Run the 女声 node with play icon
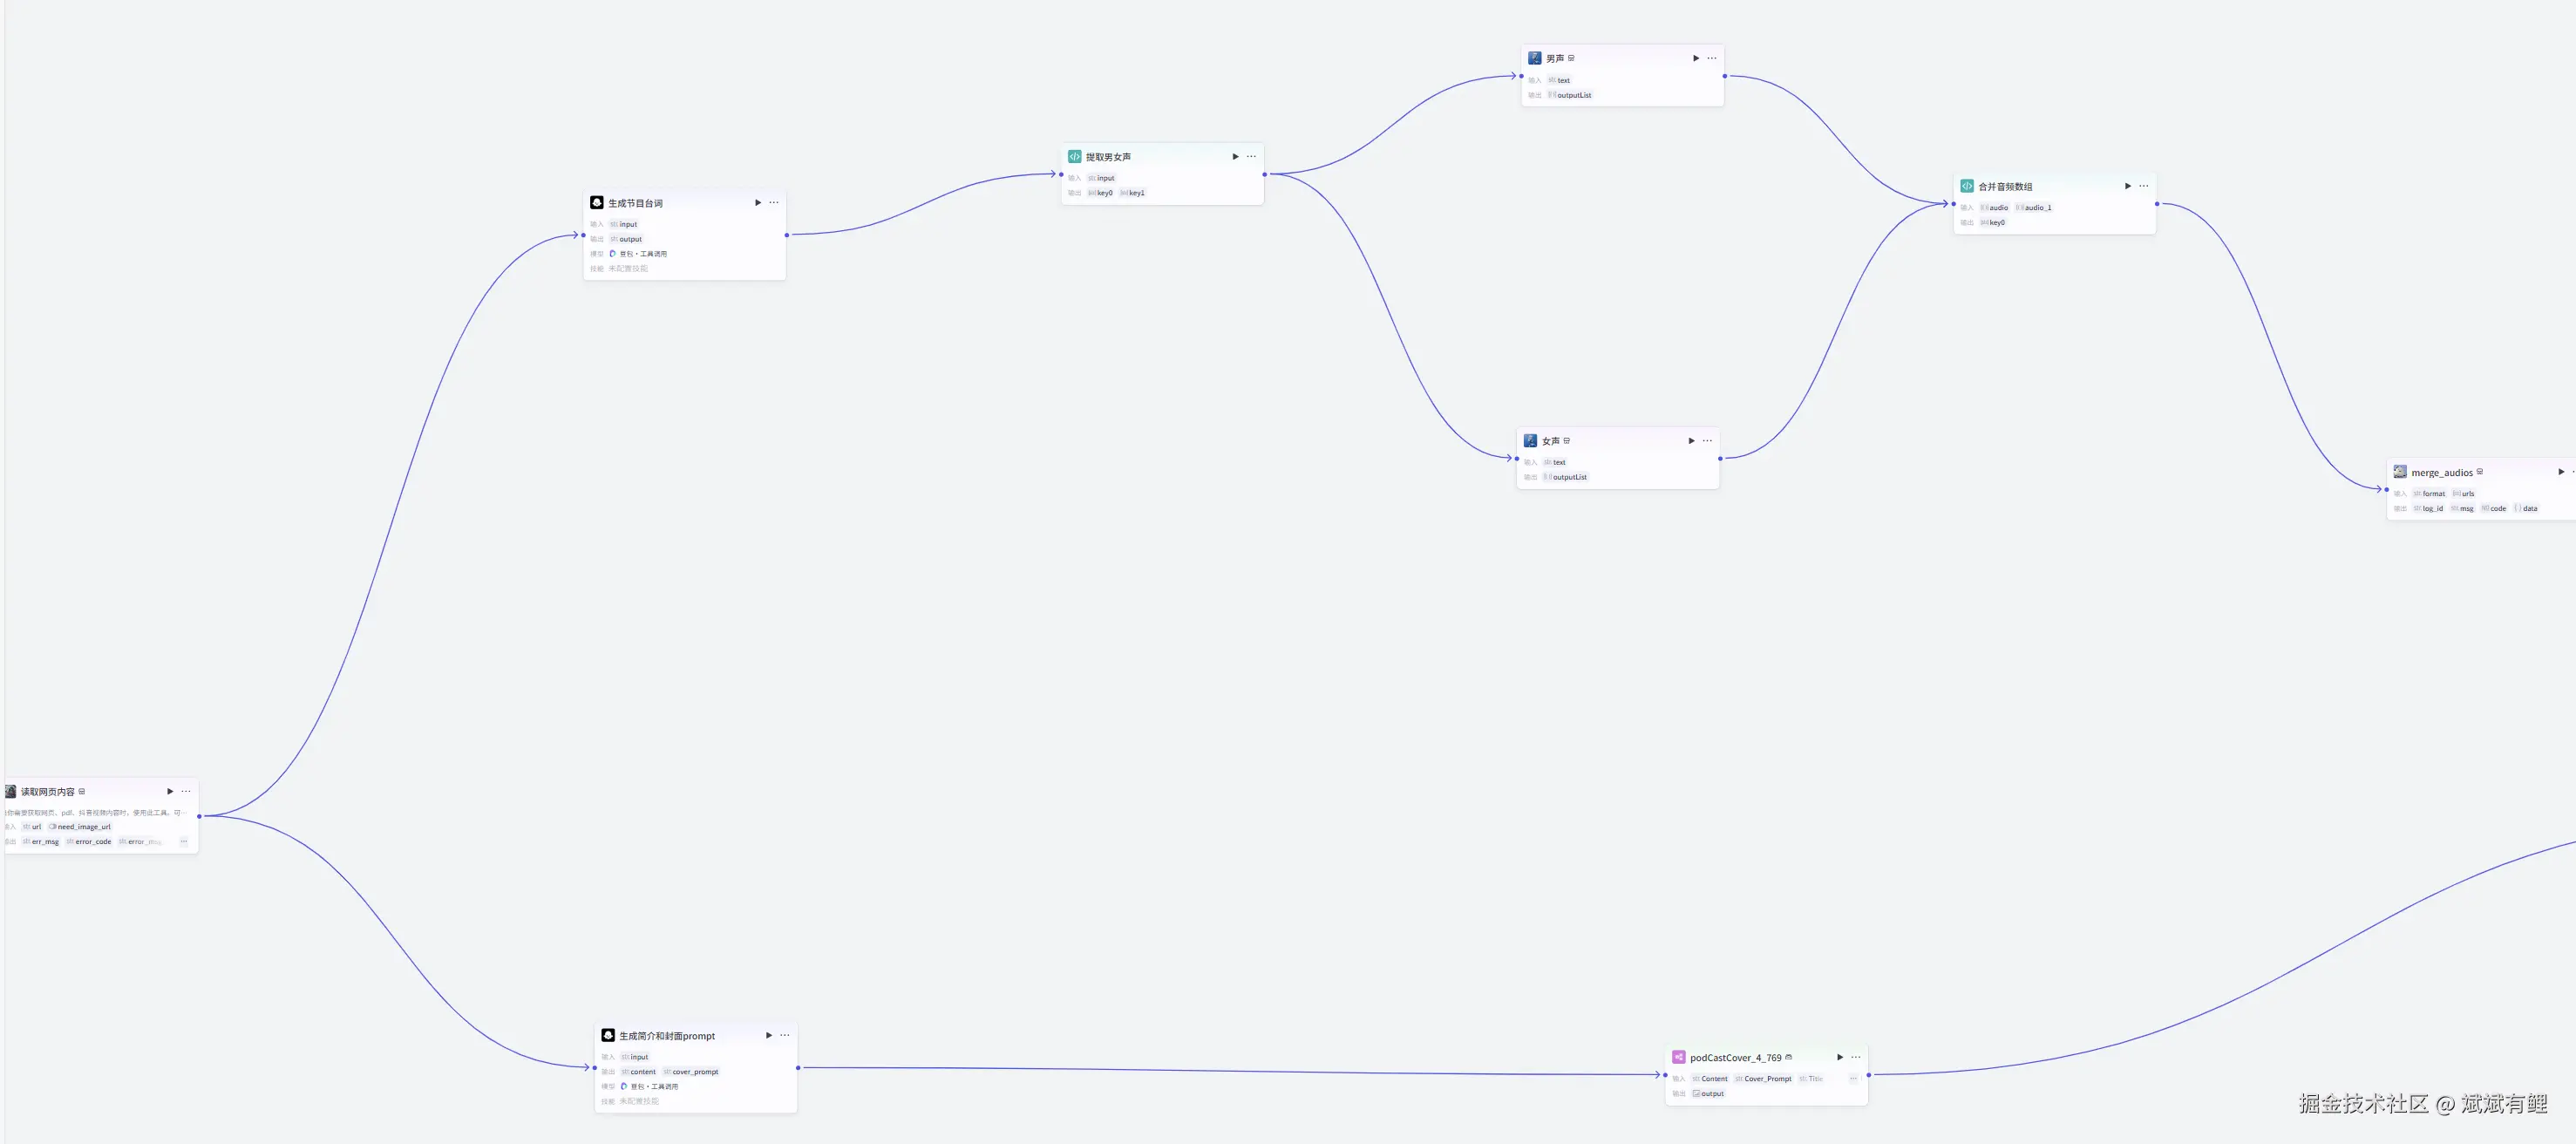Screen dimensions: 2576x1144 1691,441
